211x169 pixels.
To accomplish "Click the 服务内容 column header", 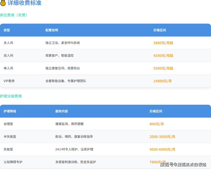I will tap(62, 111).
